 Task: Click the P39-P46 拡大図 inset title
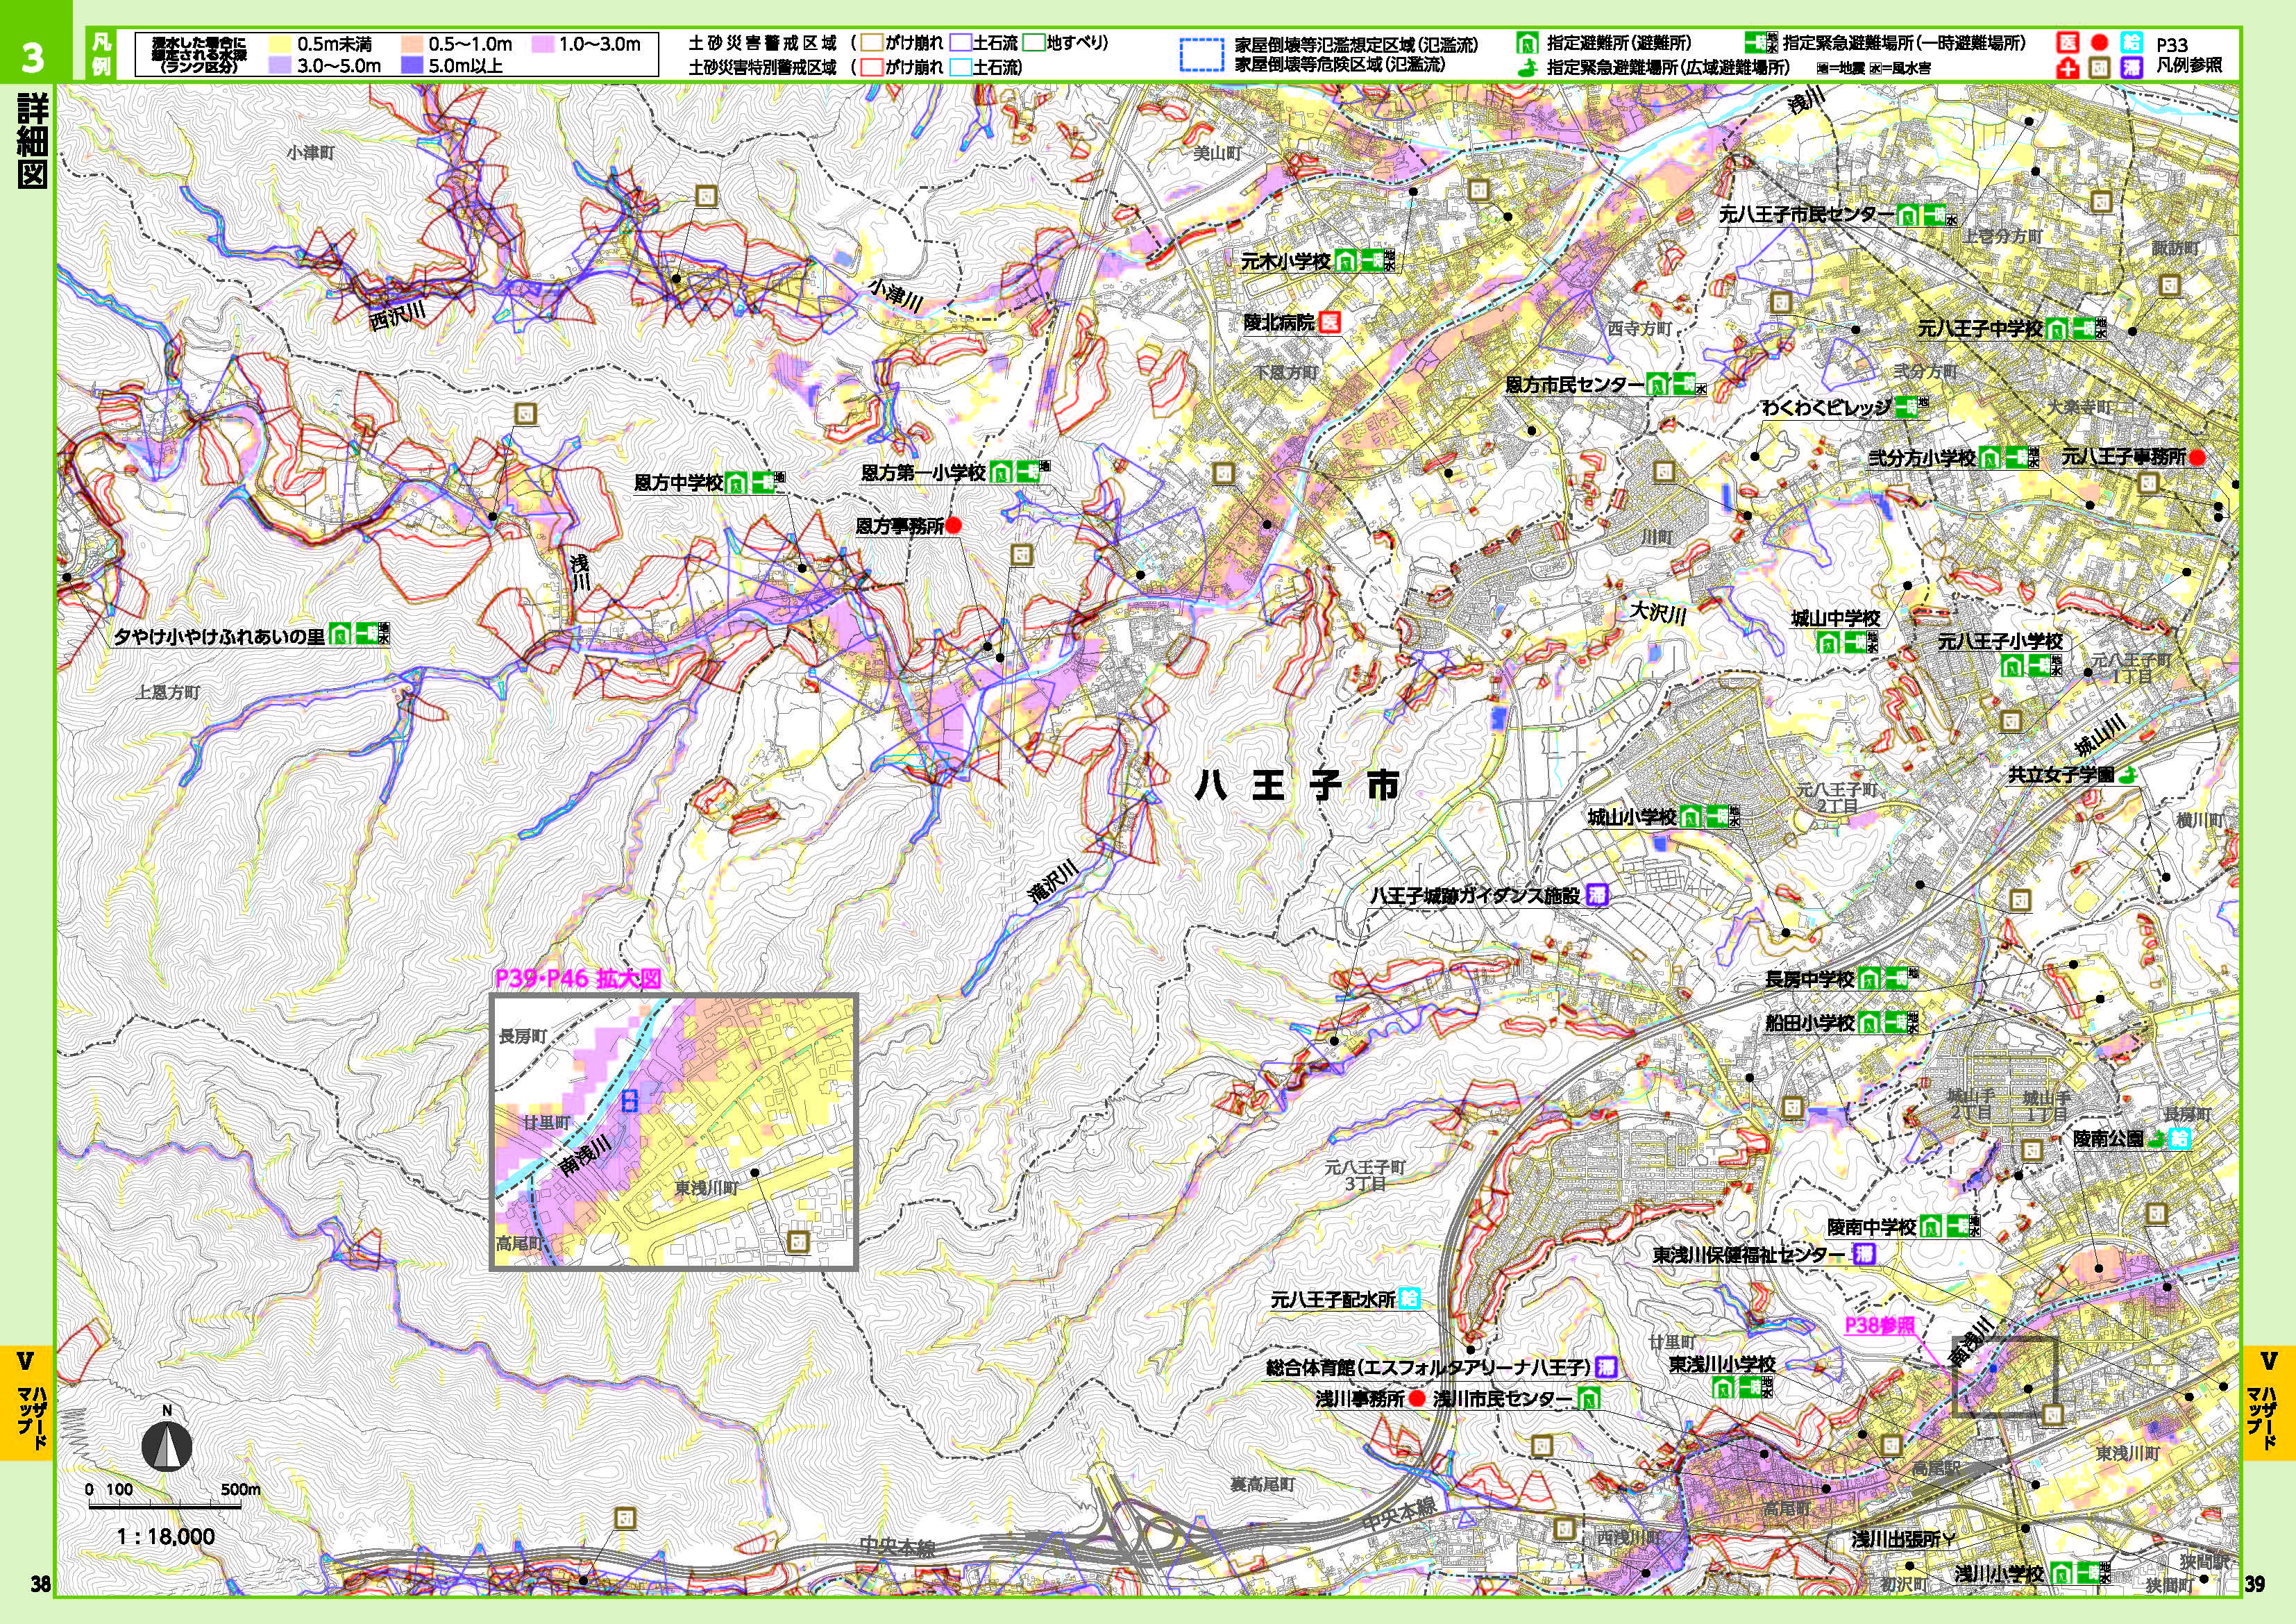click(578, 980)
